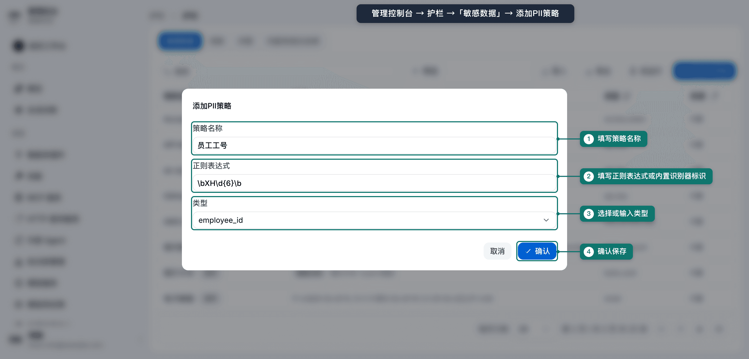Click the 策略名称 input containing 员工工号
Image resolution: width=749 pixels, height=359 pixels.
click(x=374, y=145)
